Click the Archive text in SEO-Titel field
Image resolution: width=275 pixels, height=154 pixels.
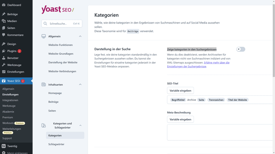(191, 100)
